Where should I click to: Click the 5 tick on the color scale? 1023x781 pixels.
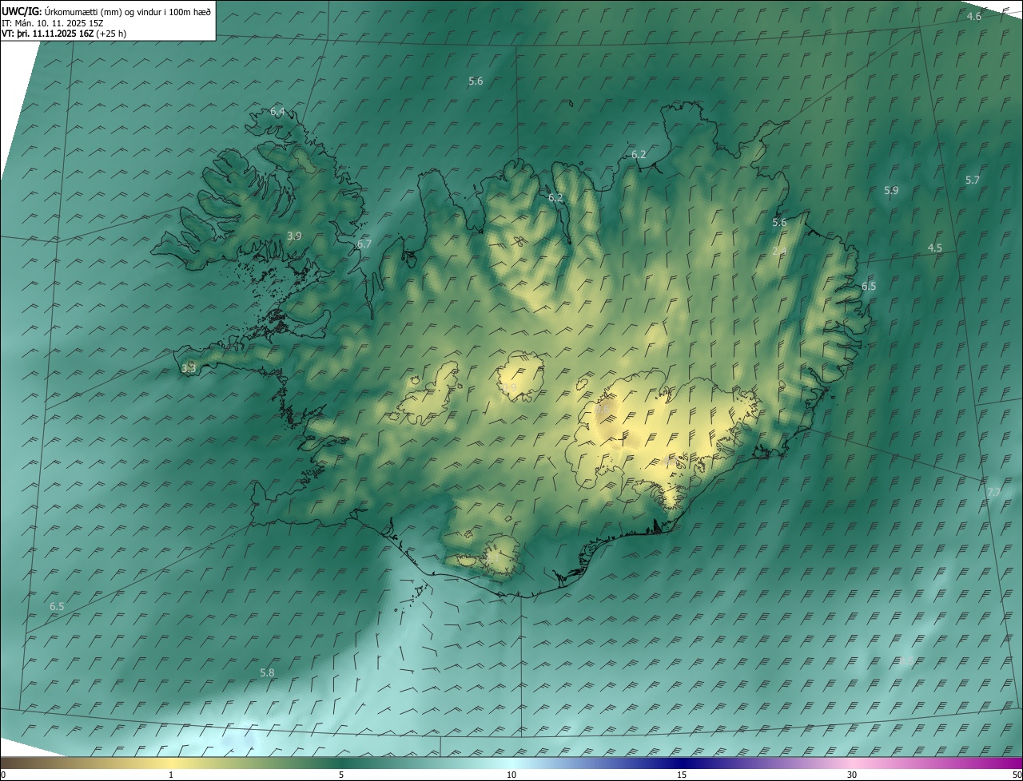tap(341, 775)
